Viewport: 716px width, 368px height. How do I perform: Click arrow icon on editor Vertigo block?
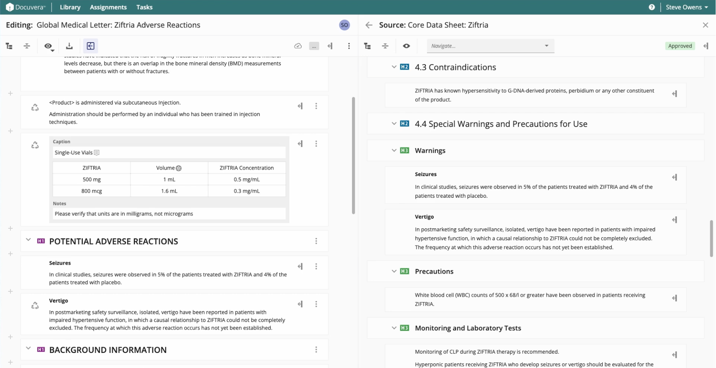click(x=300, y=304)
